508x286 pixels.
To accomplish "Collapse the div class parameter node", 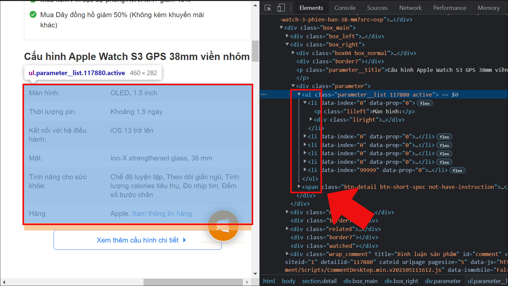I will pos(293,86).
